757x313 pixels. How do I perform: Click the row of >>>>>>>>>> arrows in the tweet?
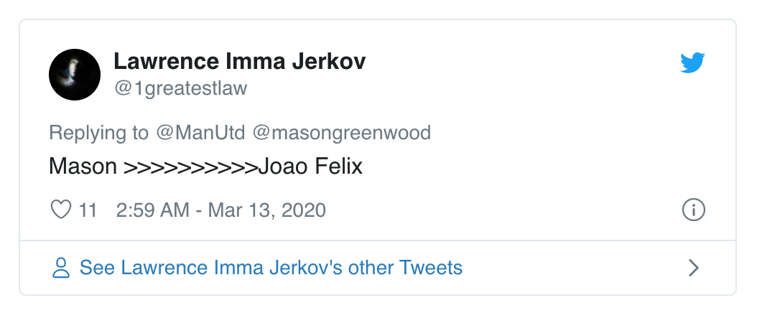[190, 167]
